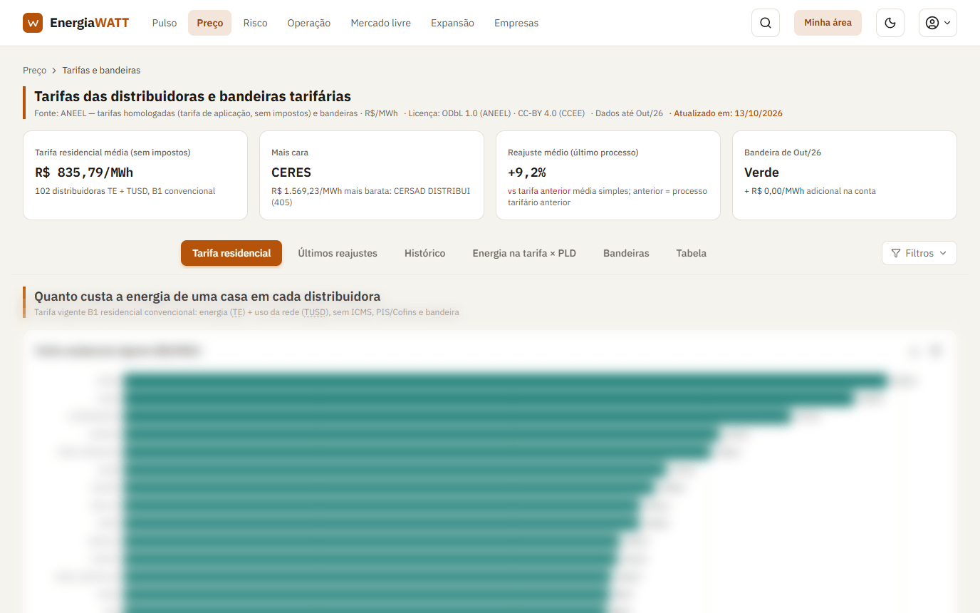980x613 pixels.
Task: Open the Expansão section
Action: (x=452, y=23)
